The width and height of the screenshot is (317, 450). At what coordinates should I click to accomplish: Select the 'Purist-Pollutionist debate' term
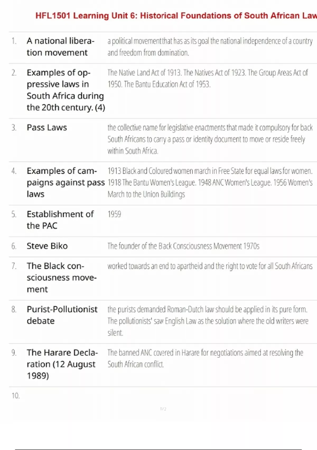[x=62, y=315]
